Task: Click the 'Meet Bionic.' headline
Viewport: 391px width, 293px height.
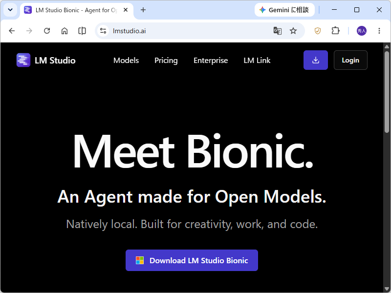Action: 193,151
